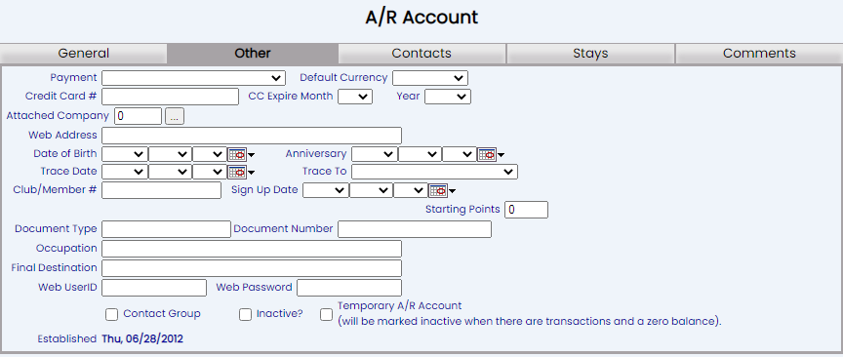
Task: Open the Stays tab
Action: click(590, 54)
